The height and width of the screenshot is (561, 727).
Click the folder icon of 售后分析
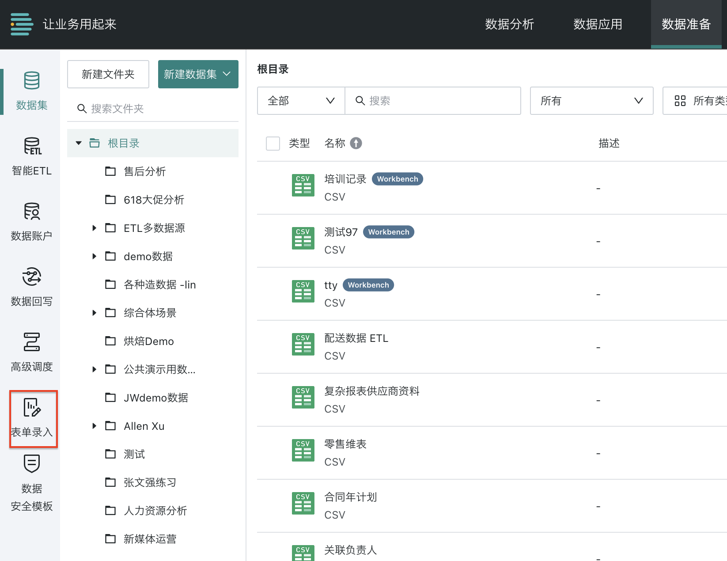(110, 171)
